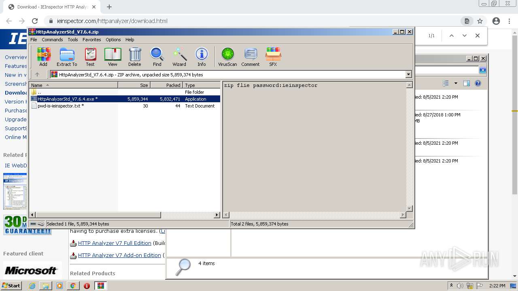Click the file list horizontal scrollbar

tap(98, 215)
